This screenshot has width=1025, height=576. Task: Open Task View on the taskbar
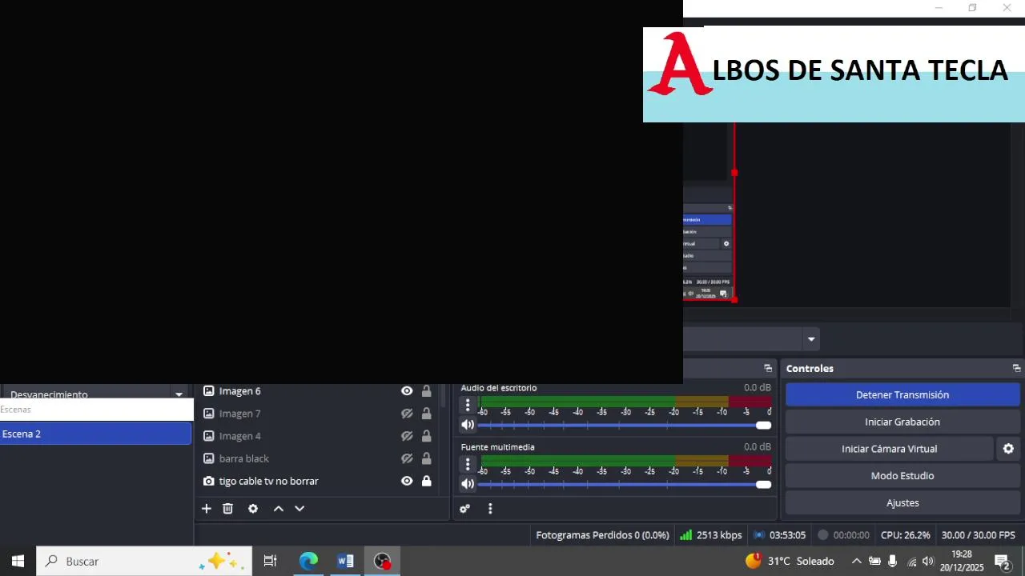coord(271,562)
